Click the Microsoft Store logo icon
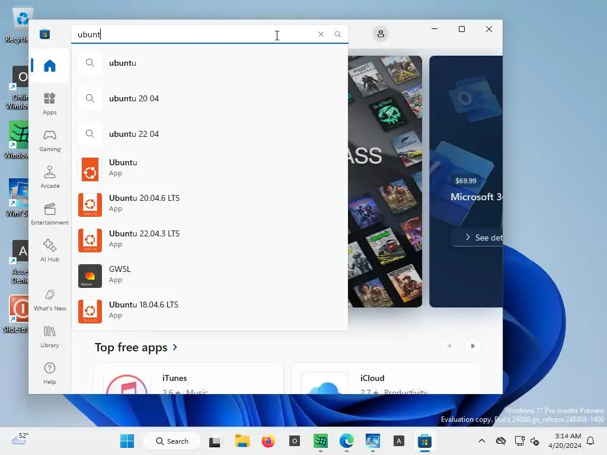 [x=44, y=34]
